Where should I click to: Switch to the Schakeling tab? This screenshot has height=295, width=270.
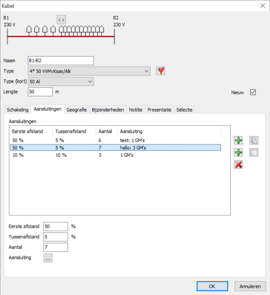[x=18, y=110]
